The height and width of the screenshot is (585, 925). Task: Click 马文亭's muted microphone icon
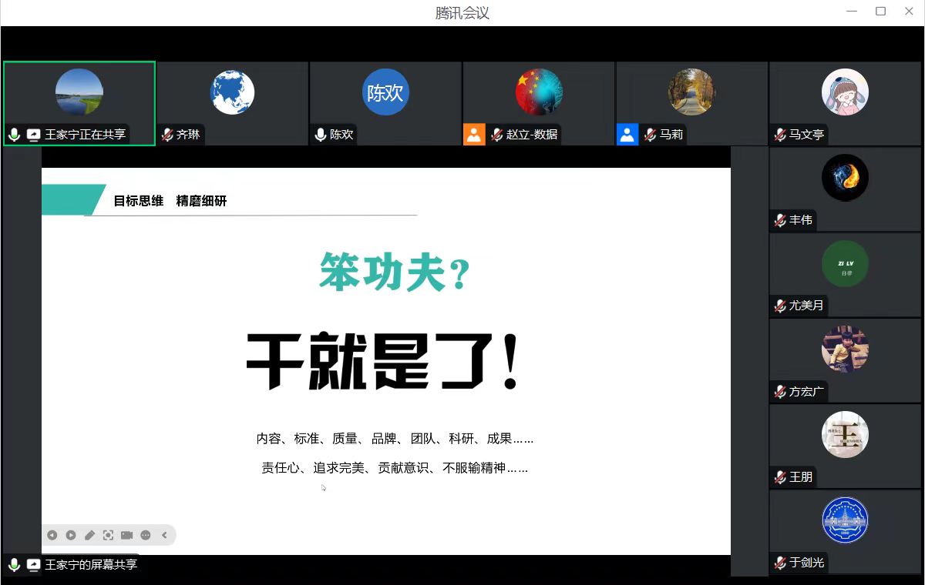pyautogui.click(x=780, y=135)
